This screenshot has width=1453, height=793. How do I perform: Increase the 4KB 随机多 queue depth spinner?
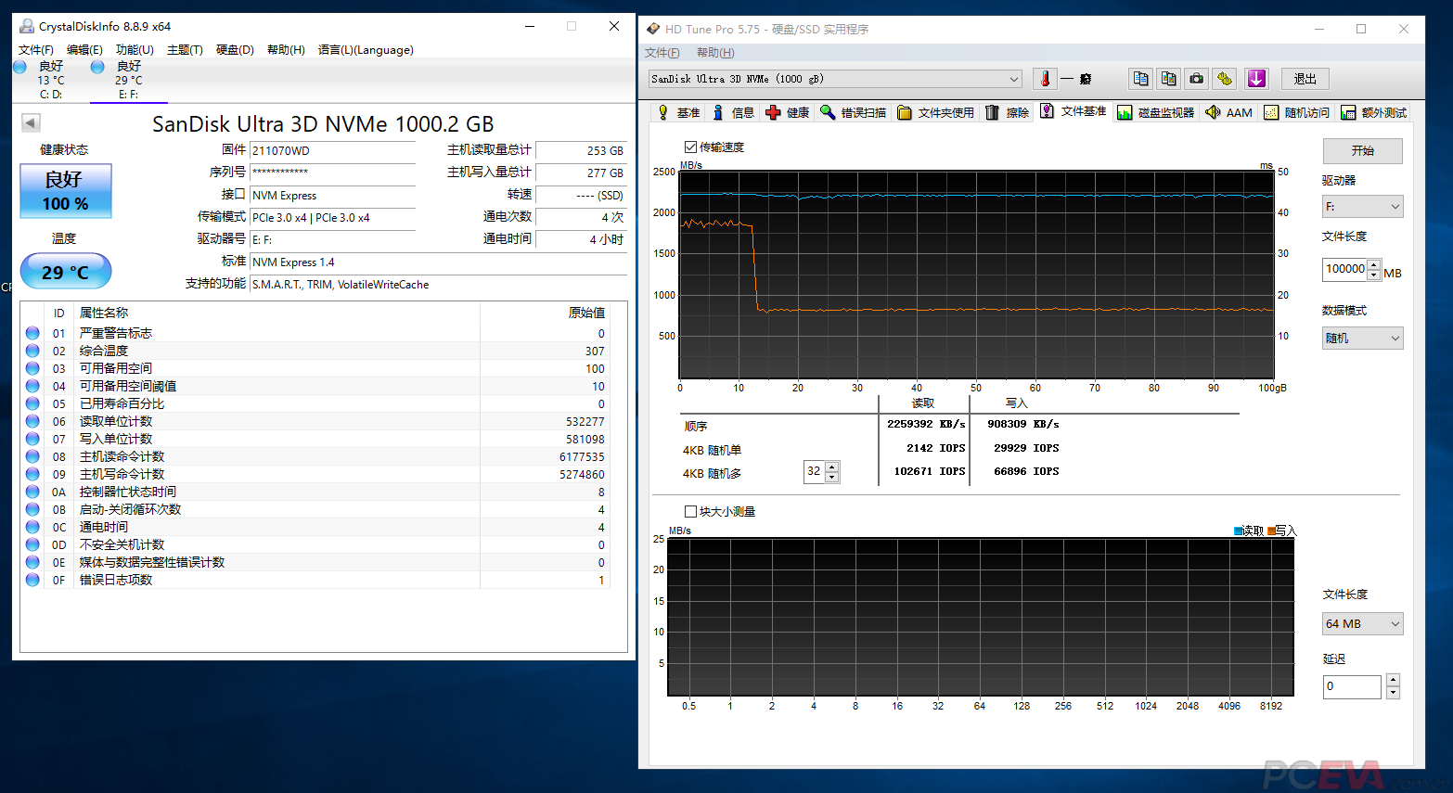(x=832, y=467)
